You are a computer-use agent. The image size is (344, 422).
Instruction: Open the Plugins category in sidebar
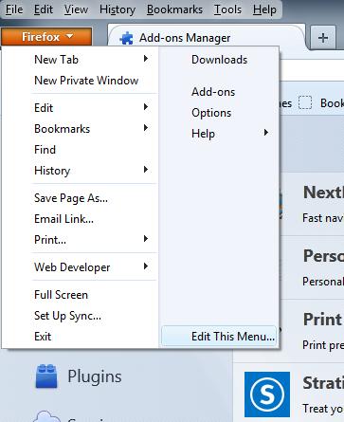coord(95,376)
